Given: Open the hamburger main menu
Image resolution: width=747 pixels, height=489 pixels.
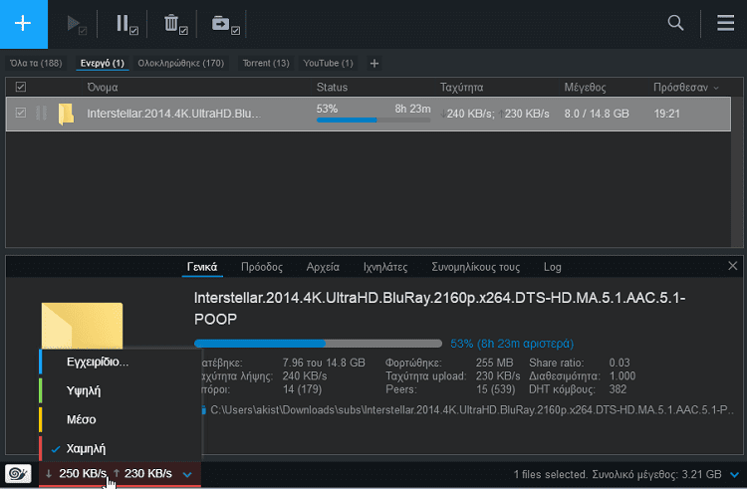Looking at the screenshot, I should [x=725, y=22].
